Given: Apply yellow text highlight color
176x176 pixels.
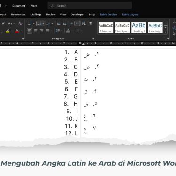Looking at the screenshot, I should 8,31.
